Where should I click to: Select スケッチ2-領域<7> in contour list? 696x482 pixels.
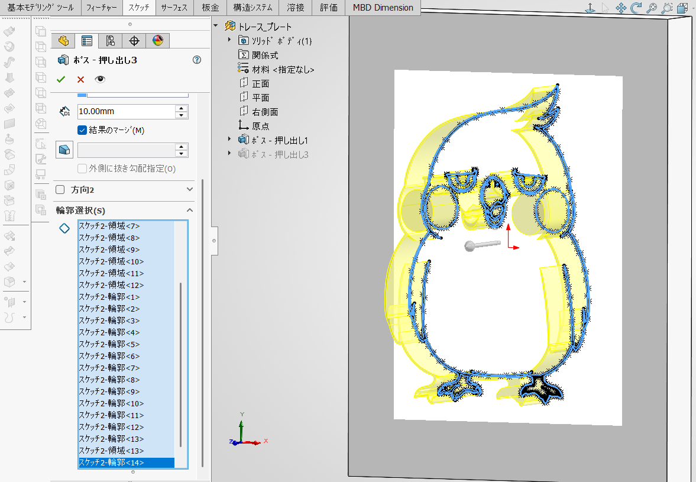click(126, 226)
